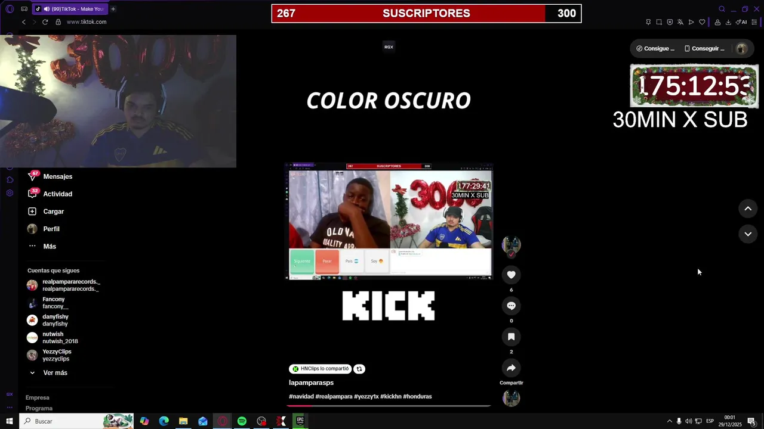Open the creator avatar beside the video

(511, 245)
